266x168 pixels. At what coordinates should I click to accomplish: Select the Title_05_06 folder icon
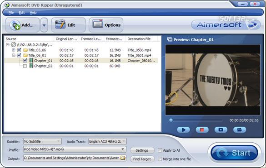tap(25, 50)
